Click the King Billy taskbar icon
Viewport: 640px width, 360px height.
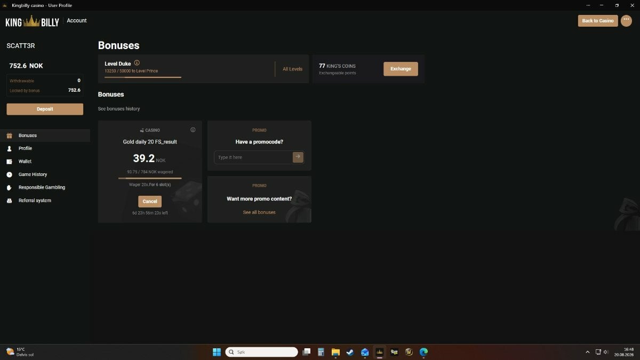(380, 352)
